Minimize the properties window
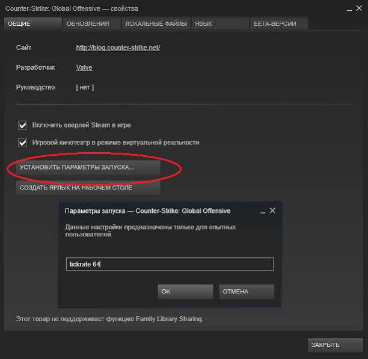Screen dimensions: 368x359 pos(349,10)
